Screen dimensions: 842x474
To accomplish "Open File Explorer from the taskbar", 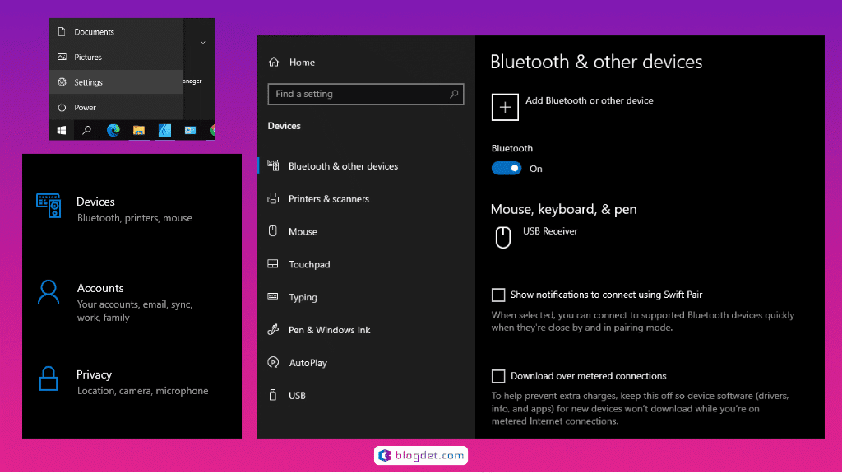I will tap(138, 130).
